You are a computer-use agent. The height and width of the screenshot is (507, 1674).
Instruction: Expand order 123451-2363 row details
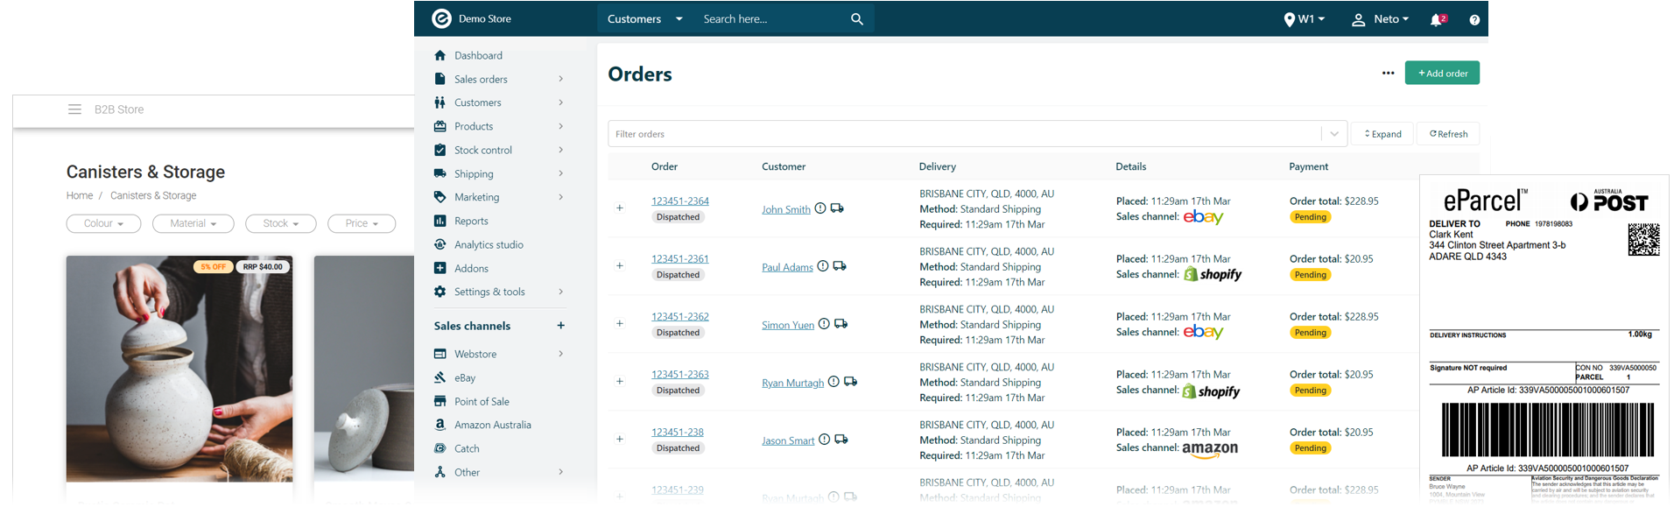(x=620, y=382)
